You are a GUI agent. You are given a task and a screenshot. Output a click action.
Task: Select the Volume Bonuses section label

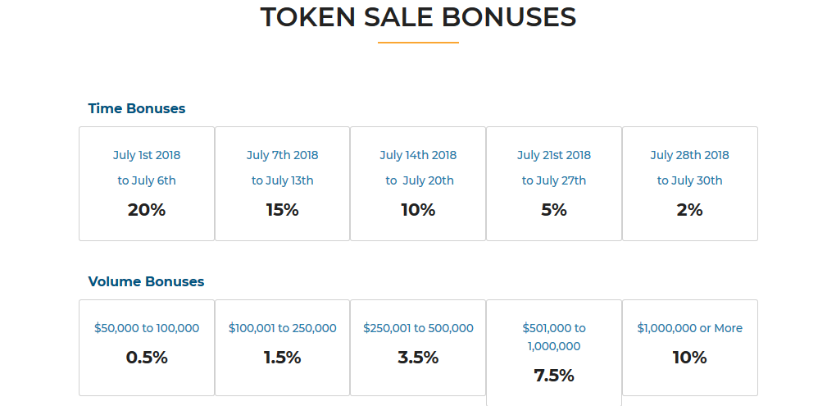click(x=146, y=281)
